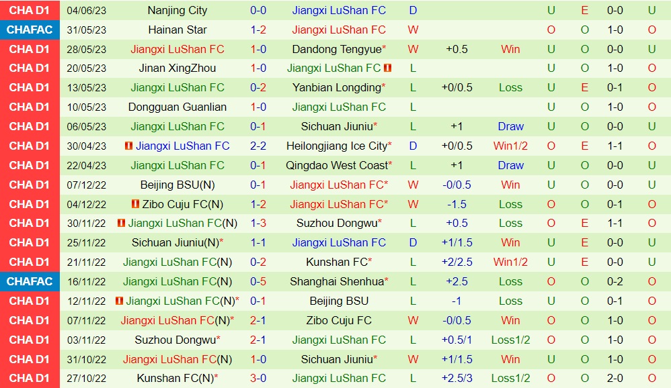
Task: Click Yanbian Longding team name
Action: click(x=336, y=88)
